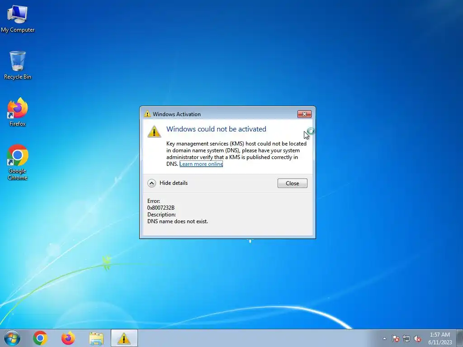Click the 'Error:' label
This screenshot has height=347, width=463.
click(x=154, y=201)
